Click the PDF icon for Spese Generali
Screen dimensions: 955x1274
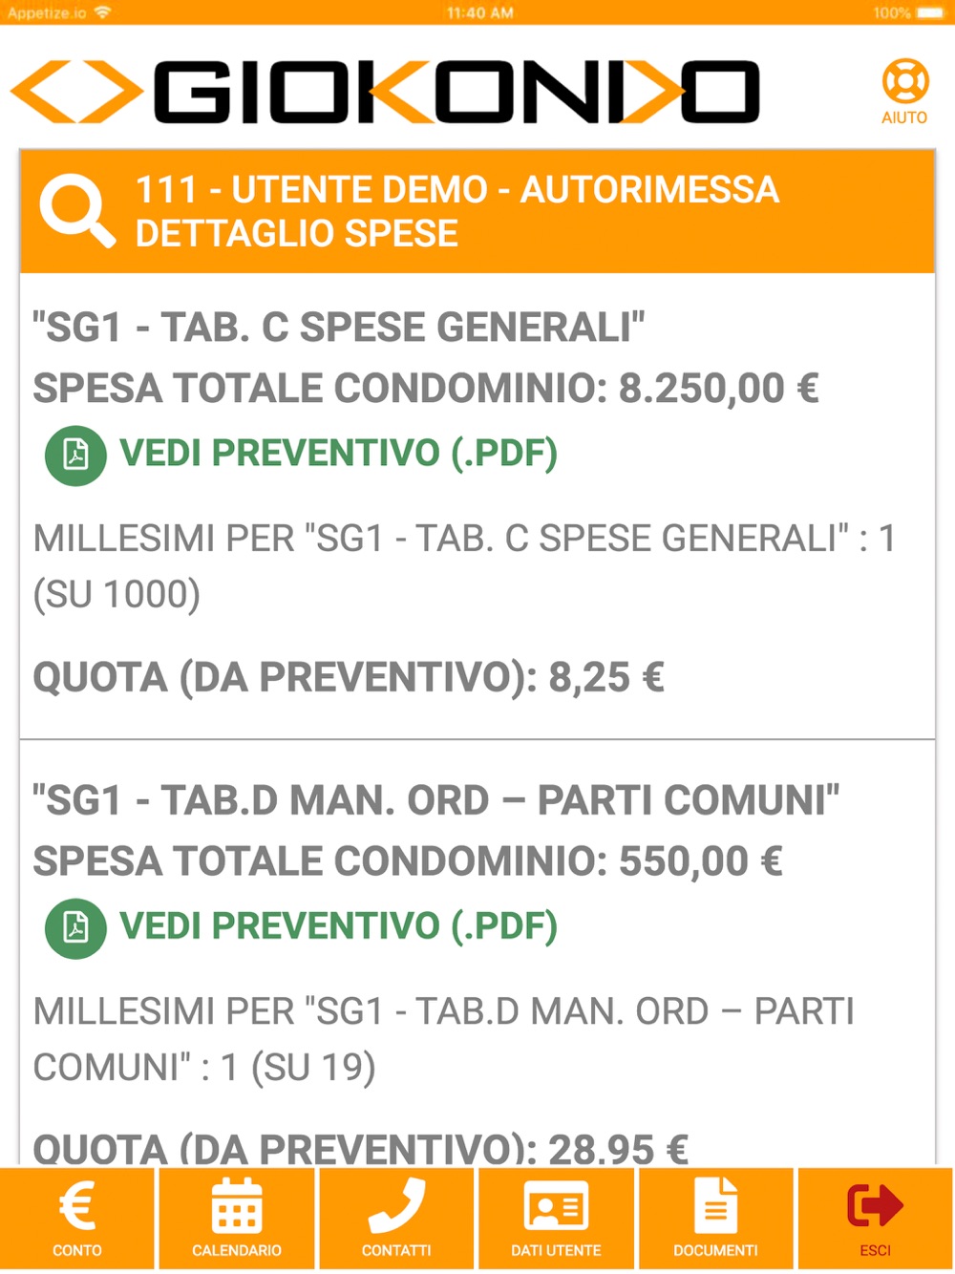[x=75, y=455]
